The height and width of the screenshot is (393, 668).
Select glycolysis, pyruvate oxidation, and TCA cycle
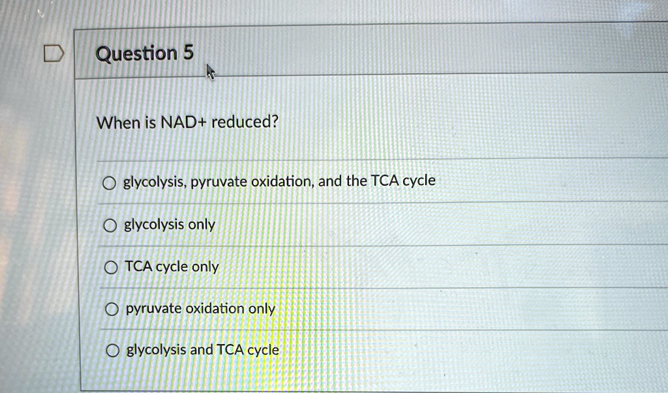110,182
